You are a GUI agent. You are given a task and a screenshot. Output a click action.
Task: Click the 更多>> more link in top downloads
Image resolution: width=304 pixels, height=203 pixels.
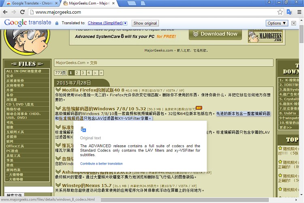coord(286,127)
